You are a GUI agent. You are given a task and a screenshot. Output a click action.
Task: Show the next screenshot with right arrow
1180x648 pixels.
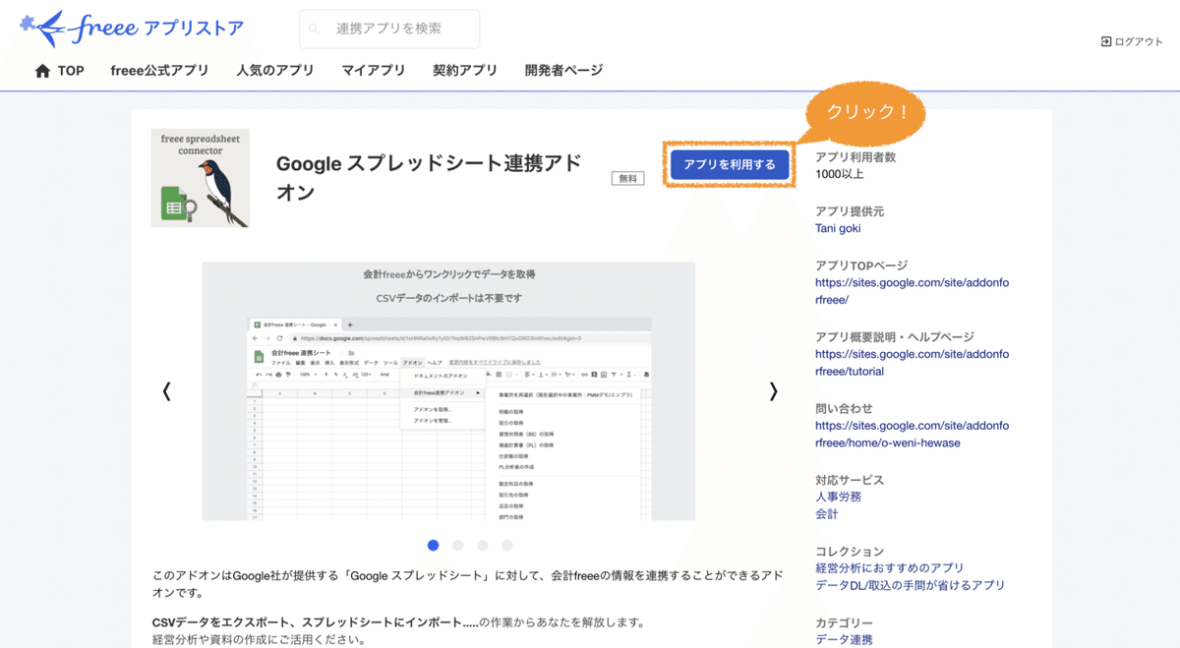773,391
